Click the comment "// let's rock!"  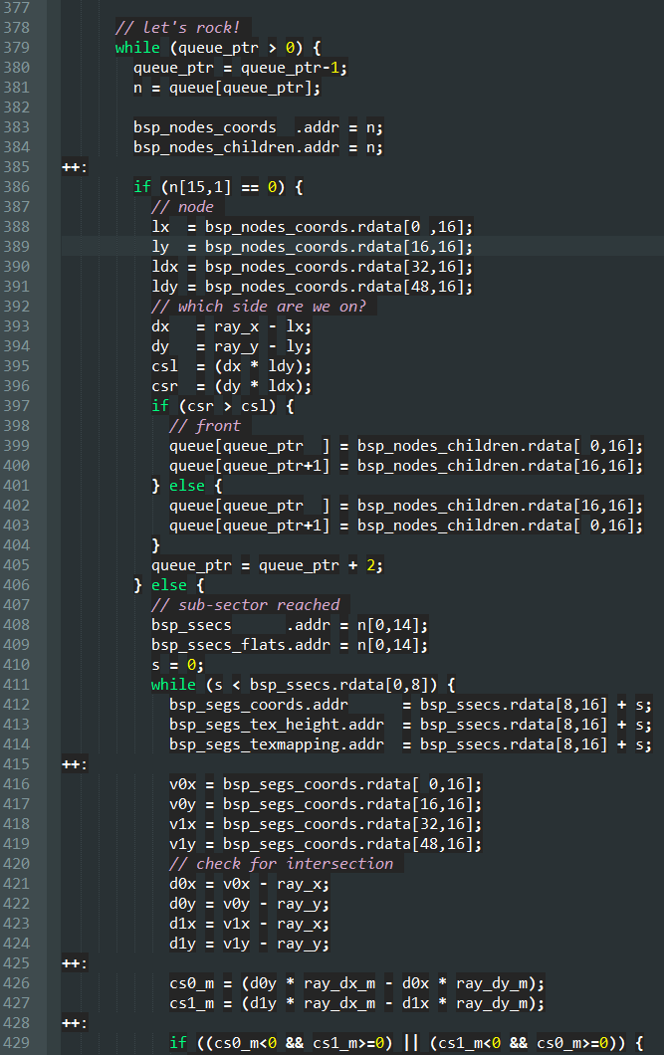pos(177,28)
